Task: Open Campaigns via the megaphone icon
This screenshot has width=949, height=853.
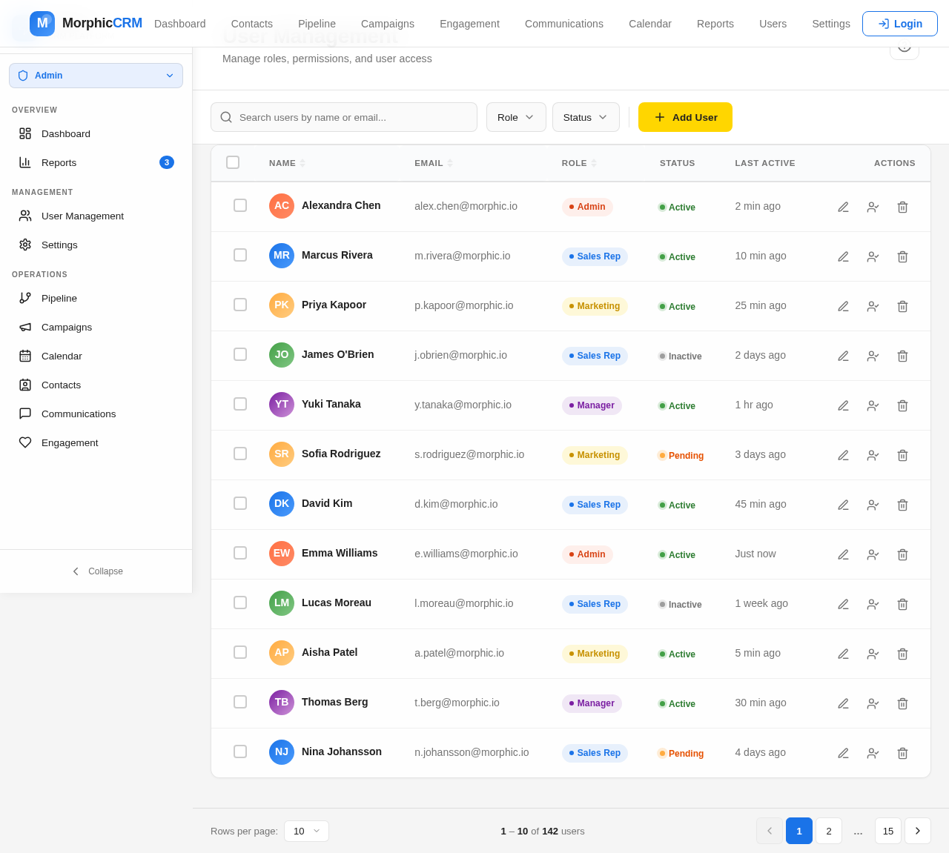Action: pyautogui.click(x=25, y=327)
